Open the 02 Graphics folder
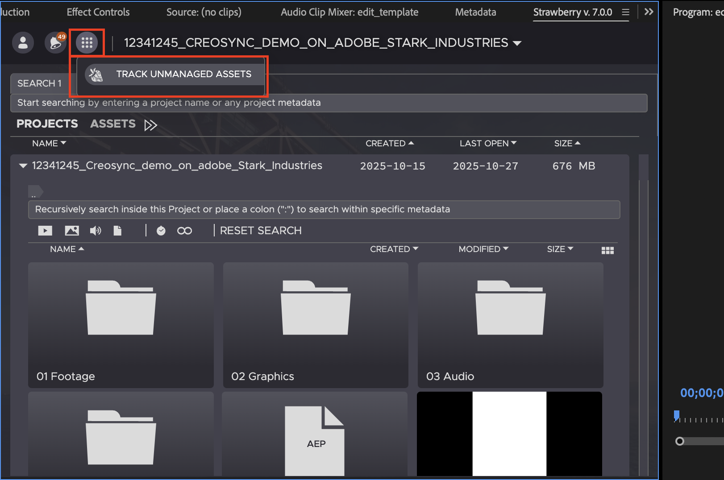Viewport: 724px width, 480px height. (315, 325)
